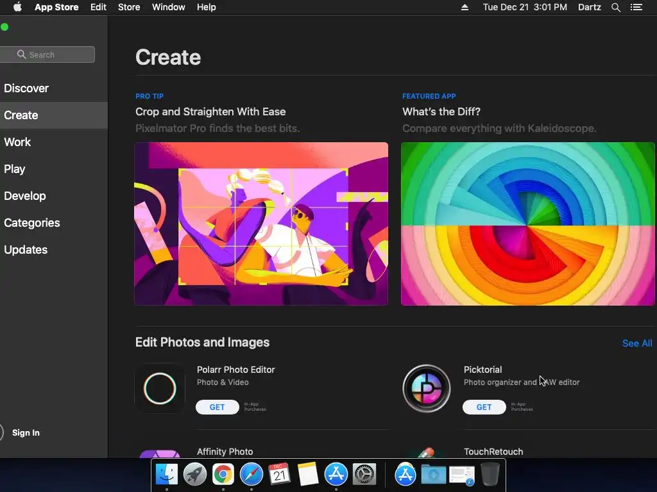
Task: Open the Kaleidoscope rainbow artwork thumbnail
Action: (527, 224)
